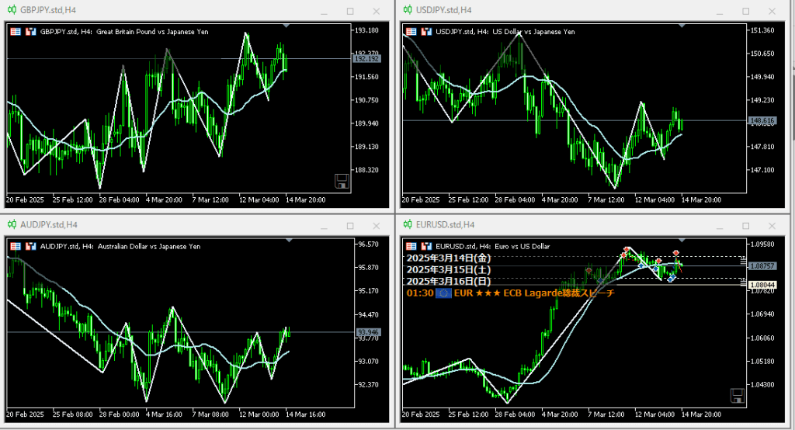795x430 pixels.
Task: Click the Depth of Market icon in GBPJPY chart
Action: point(16,32)
